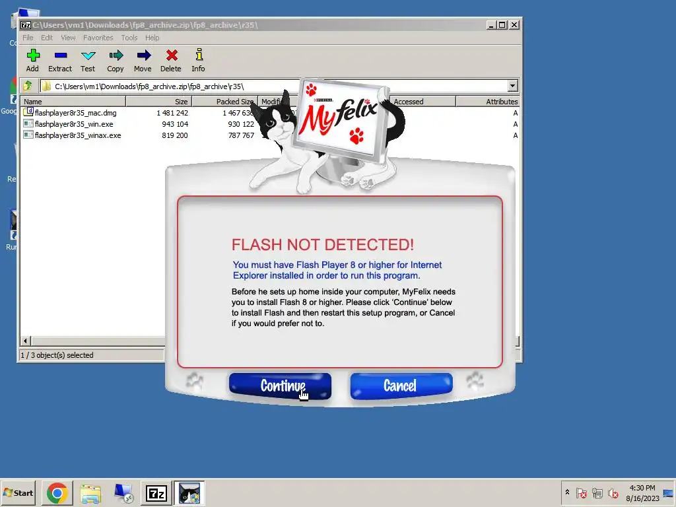The width and height of the screenshot is (676, 507).
Task: Open Google Chrome from taskbar
Action: tap(57, 492)
